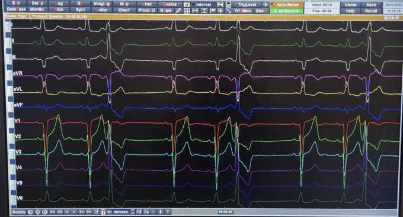Click the Stim button
403x217 pixels.
click(x=59, y=9)
